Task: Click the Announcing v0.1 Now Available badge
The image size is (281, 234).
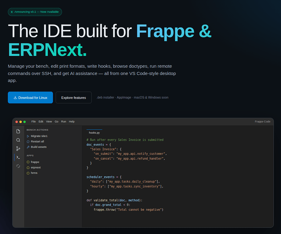Action: (35, 12)
